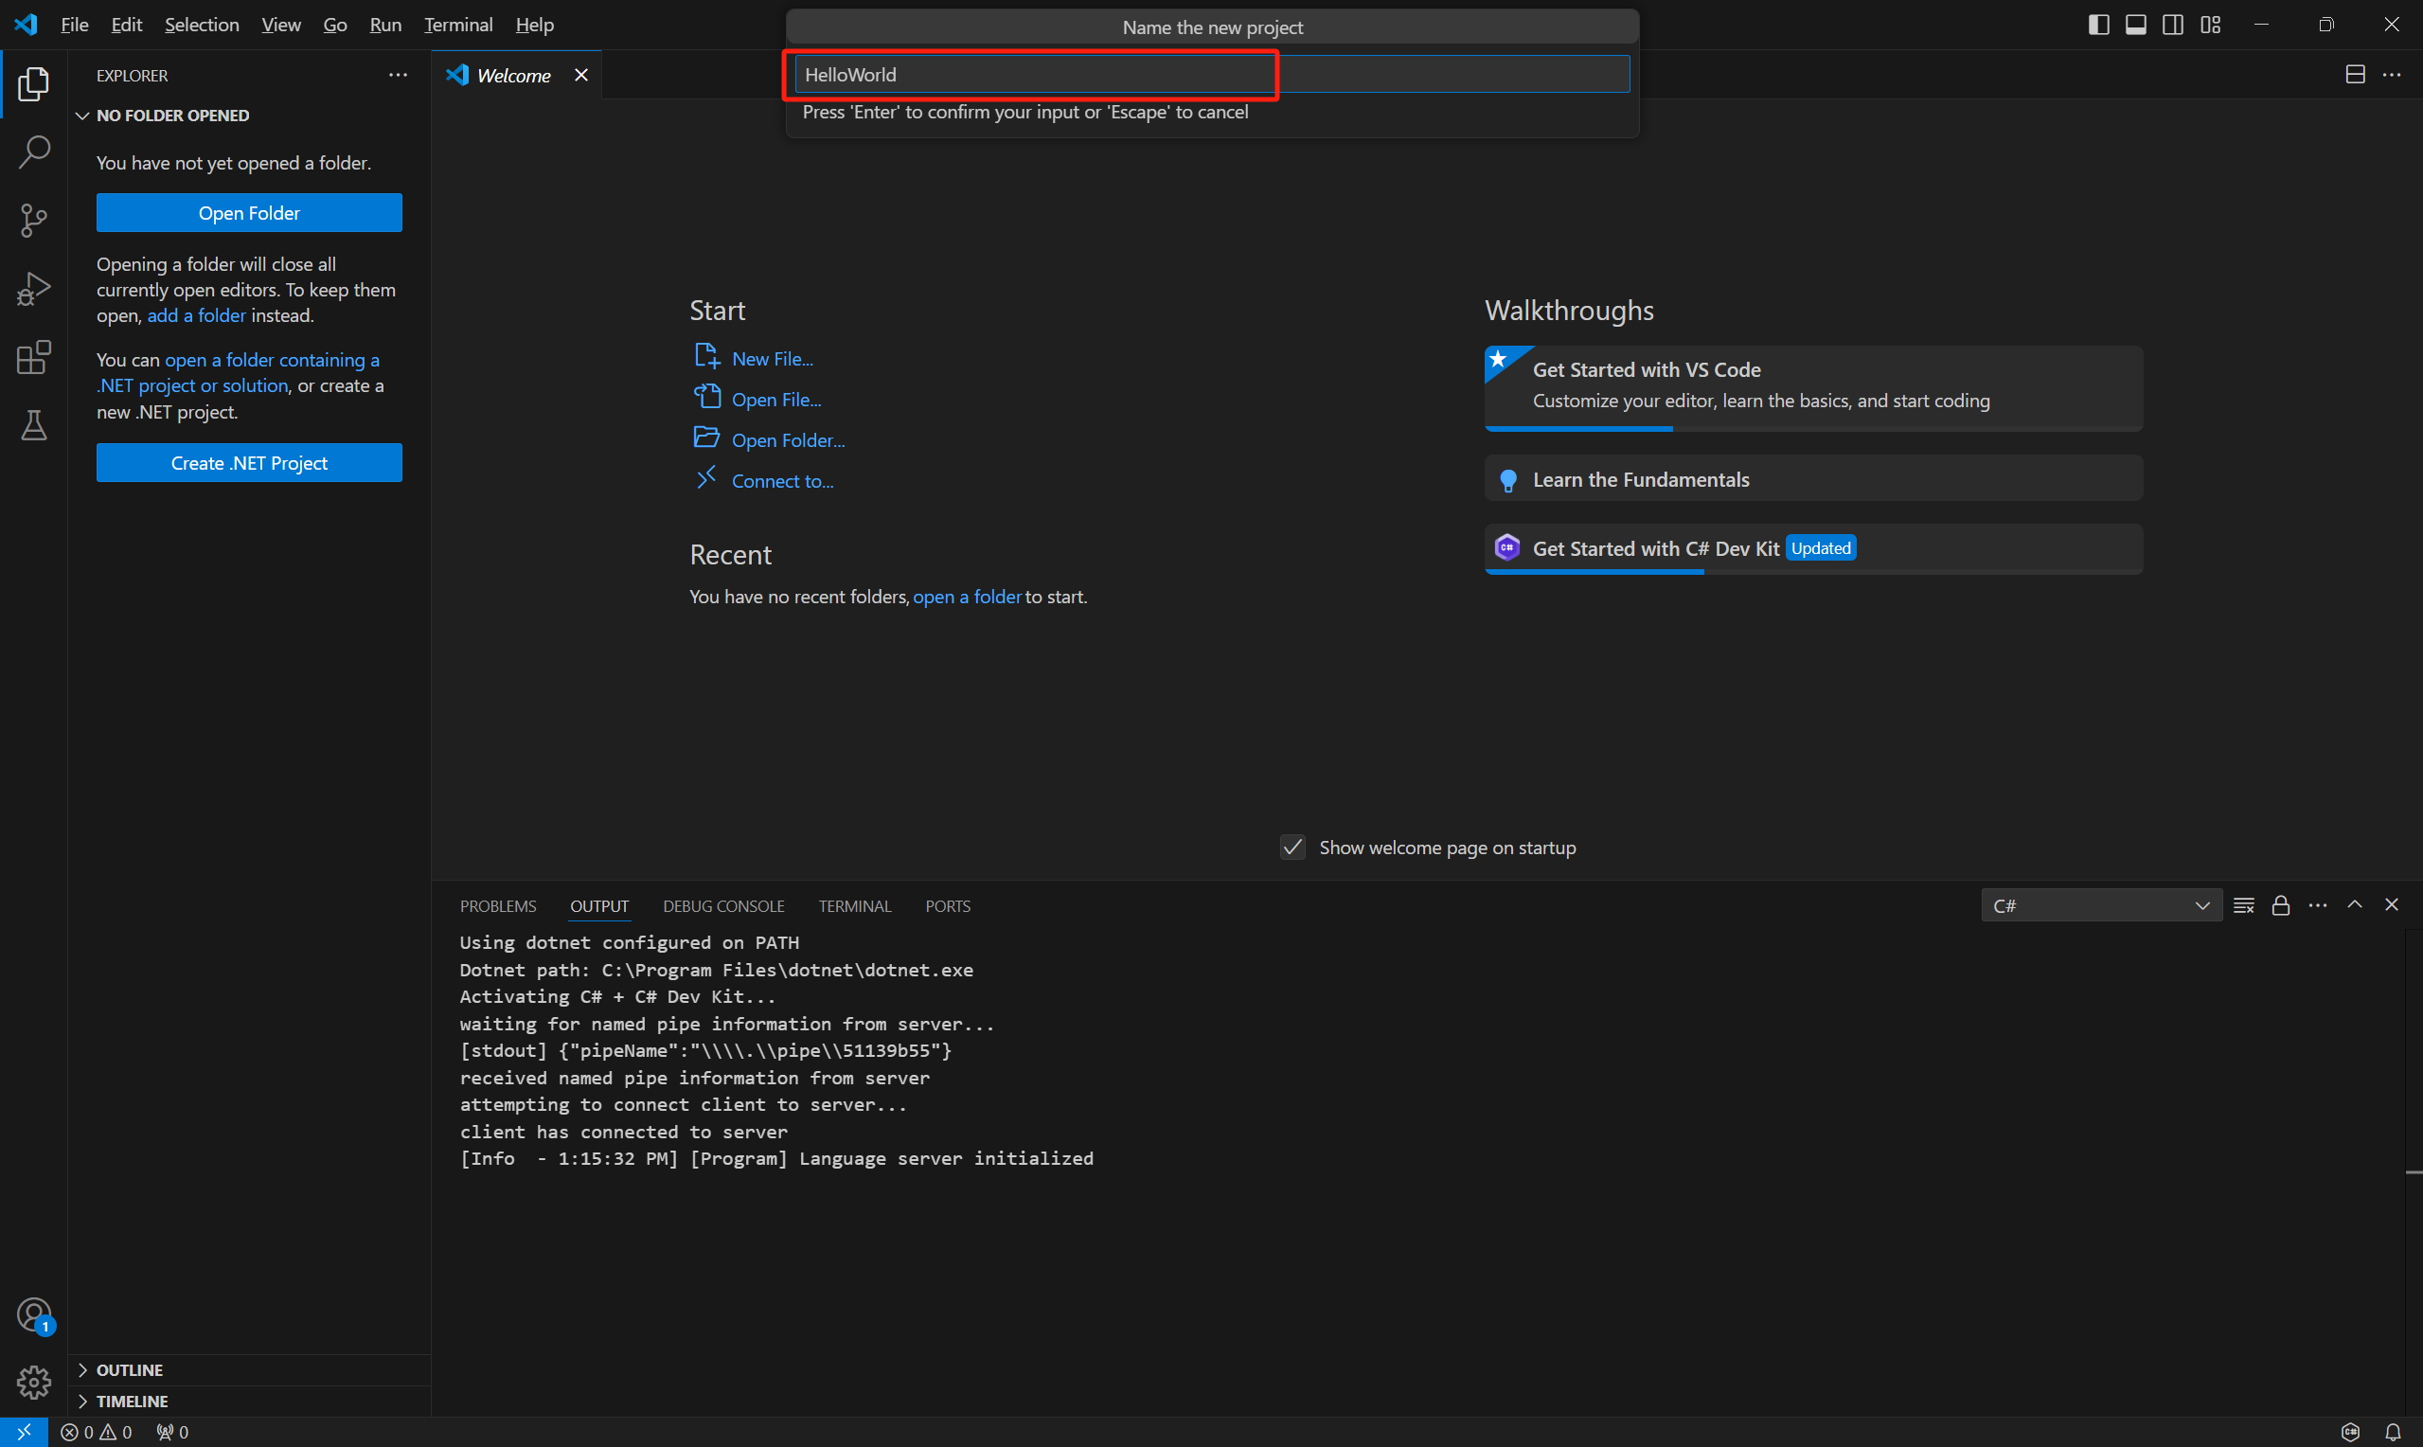The image size is (2423, 1447).
Task: Open the notifications bell in status bar
Action: coord(2393,1433)
